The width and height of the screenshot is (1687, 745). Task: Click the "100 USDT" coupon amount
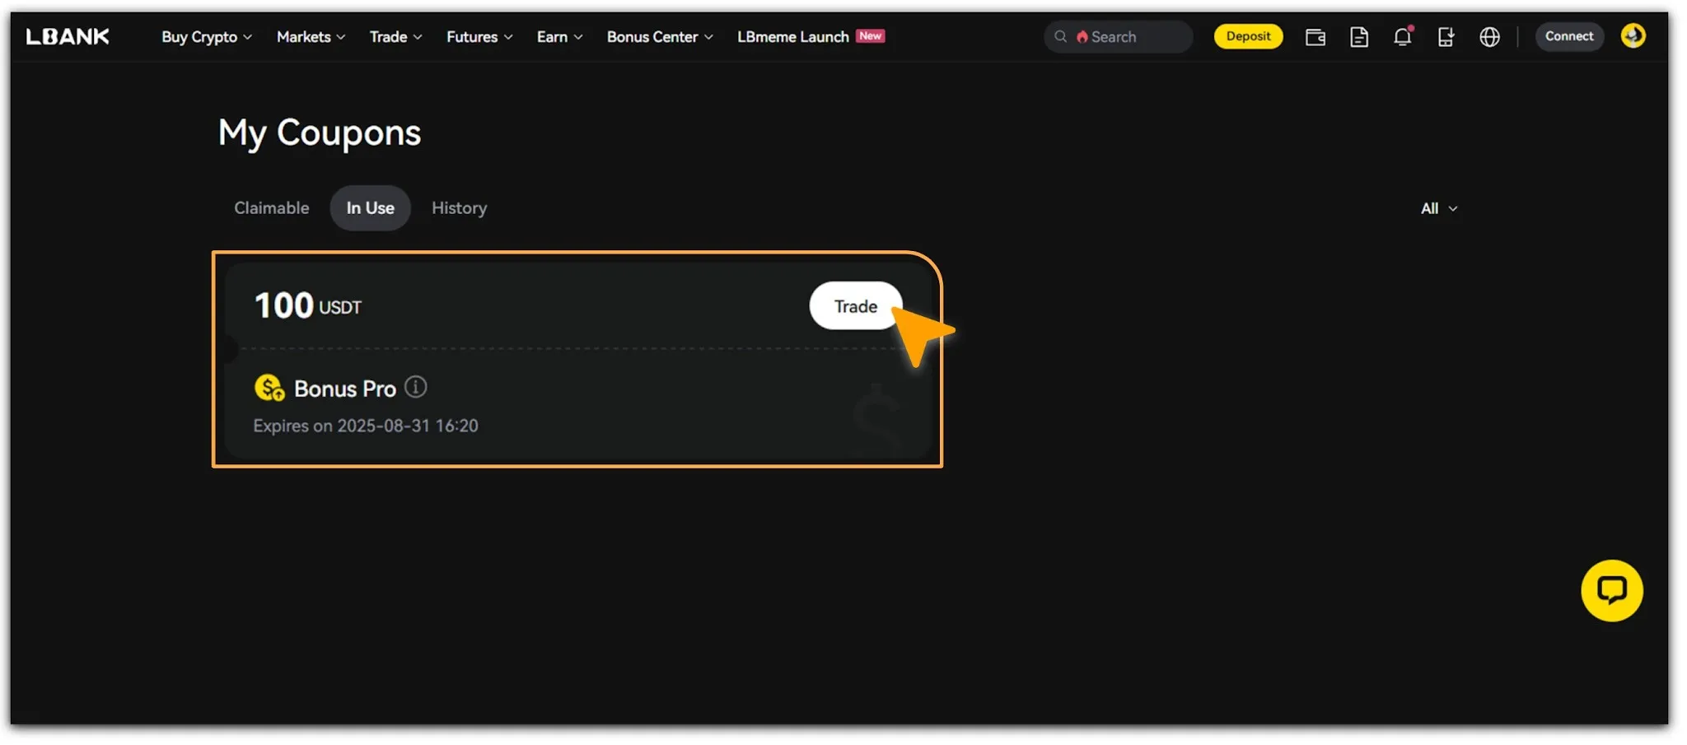coord(308,306)
